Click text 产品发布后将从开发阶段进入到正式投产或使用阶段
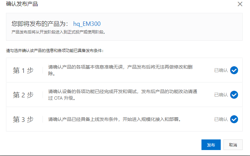The height and width of the screenshot is (156, 250). coord(59,32)
